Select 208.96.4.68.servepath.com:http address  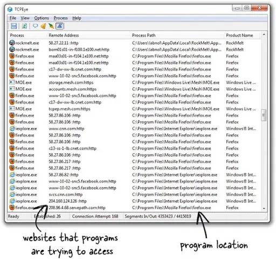[x=77, y=208]
